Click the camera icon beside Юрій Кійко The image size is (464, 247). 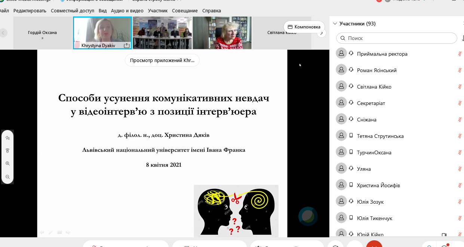[444, 234]
